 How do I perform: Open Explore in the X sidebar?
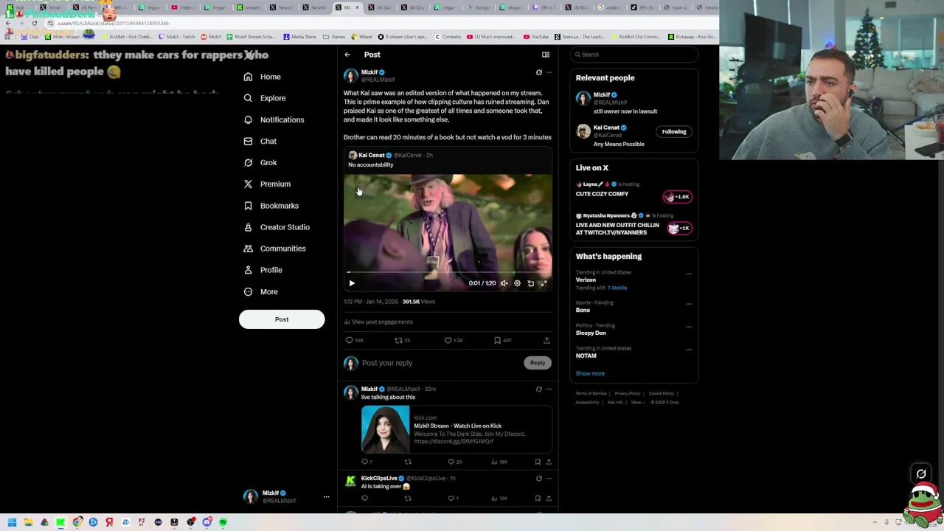click(x=265, y=98)
